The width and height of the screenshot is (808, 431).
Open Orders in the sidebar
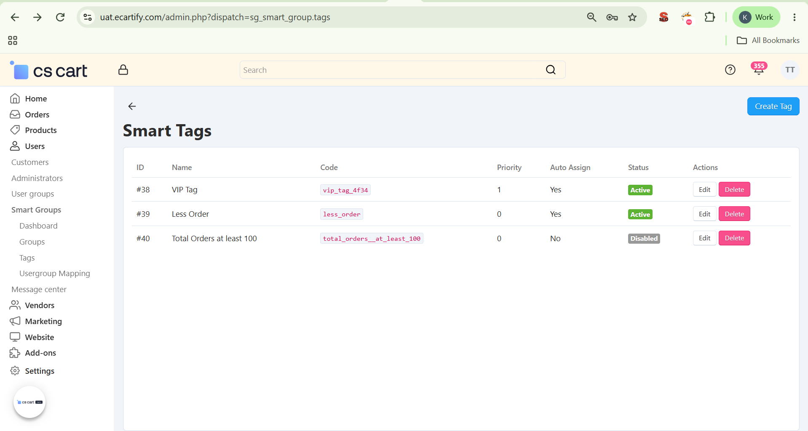pyautogui.click(x=29, y=114)
